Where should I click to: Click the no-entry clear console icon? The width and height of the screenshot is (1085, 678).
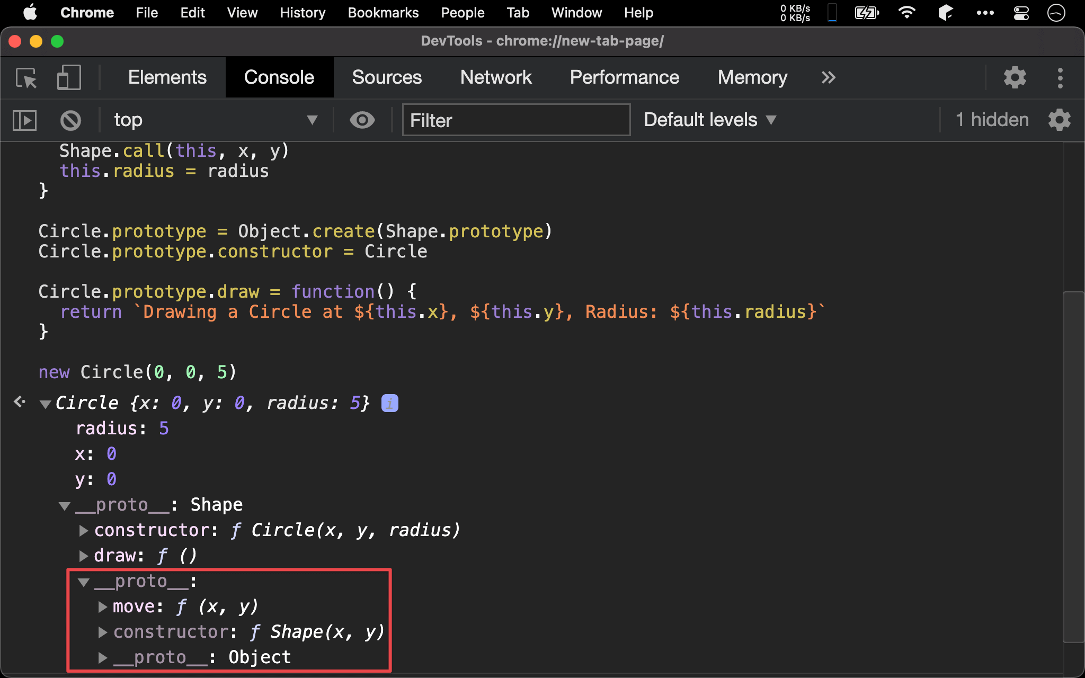point(70,120)
